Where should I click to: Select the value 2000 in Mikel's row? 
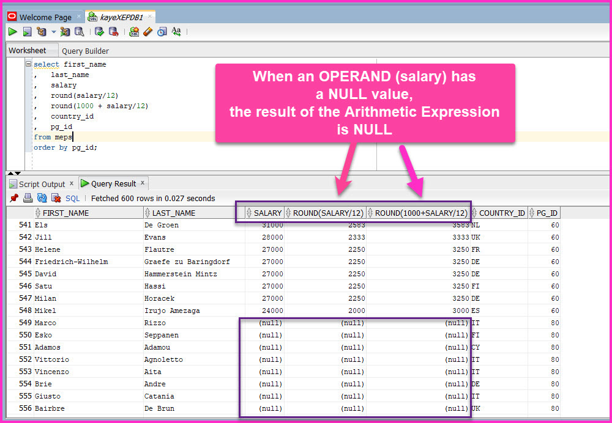[326, 311]
